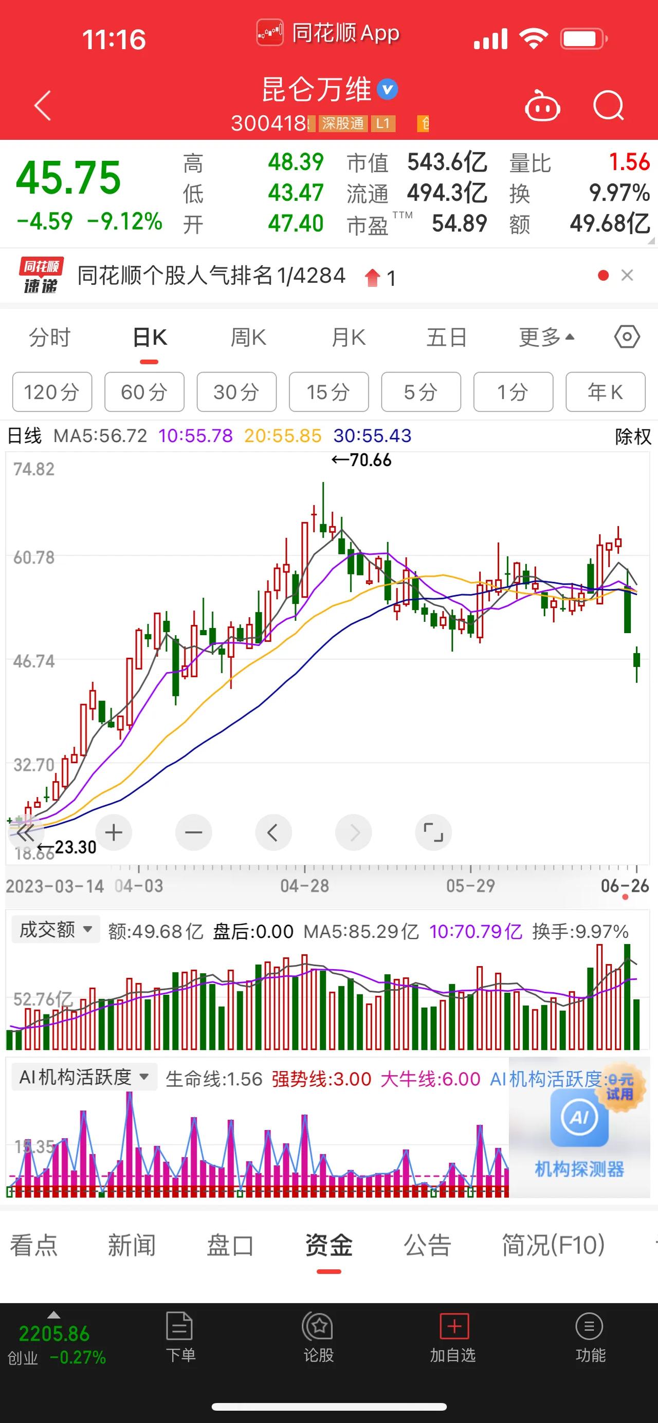Zoom in chart with plus button
Image resolution: width=658 pixels, height=1423 pixels.
pos(113,833)
